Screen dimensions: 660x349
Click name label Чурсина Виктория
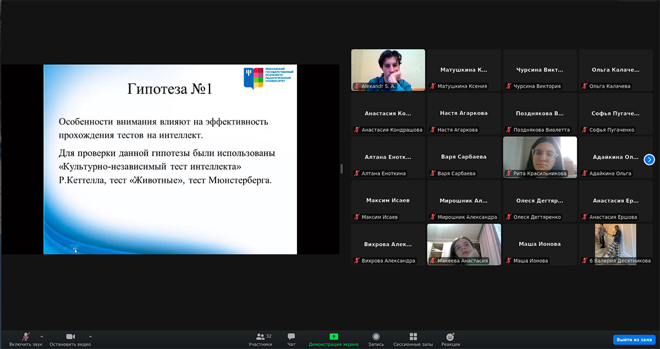point(537,86)
